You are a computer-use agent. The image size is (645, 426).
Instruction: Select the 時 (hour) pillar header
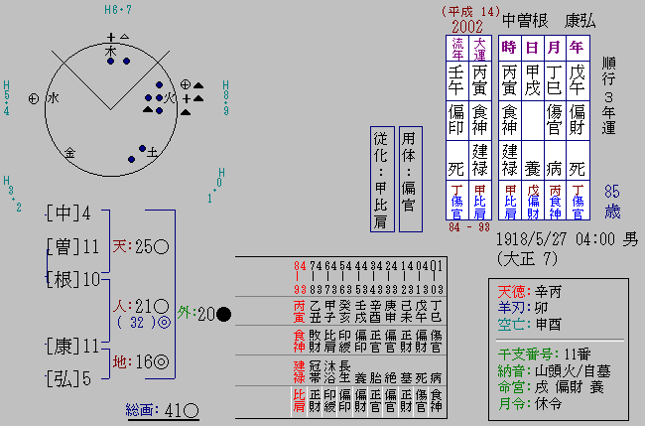[509, 47]
